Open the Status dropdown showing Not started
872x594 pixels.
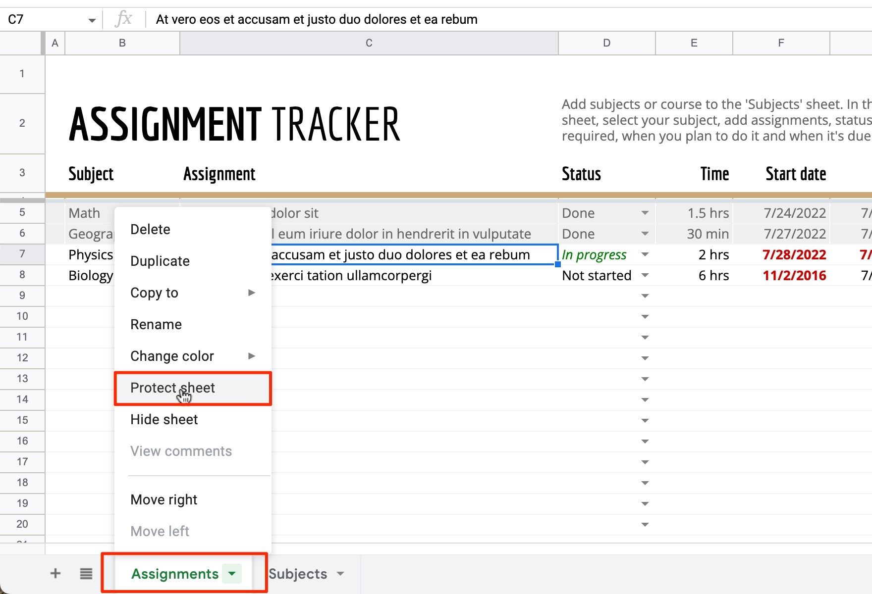click(x=645, y=275)
